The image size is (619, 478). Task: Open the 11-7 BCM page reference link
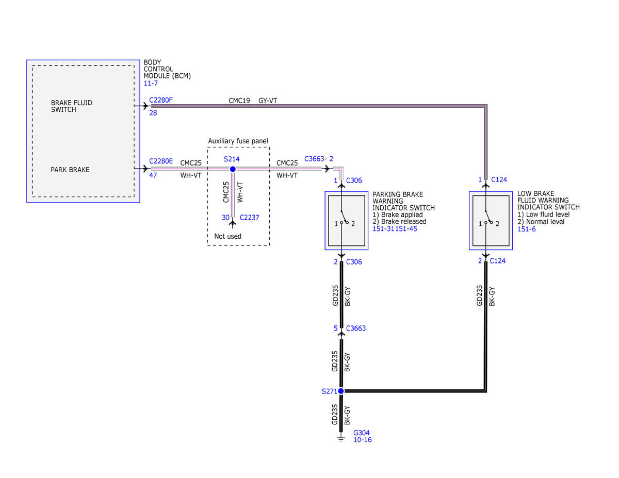tap(151, 83)
